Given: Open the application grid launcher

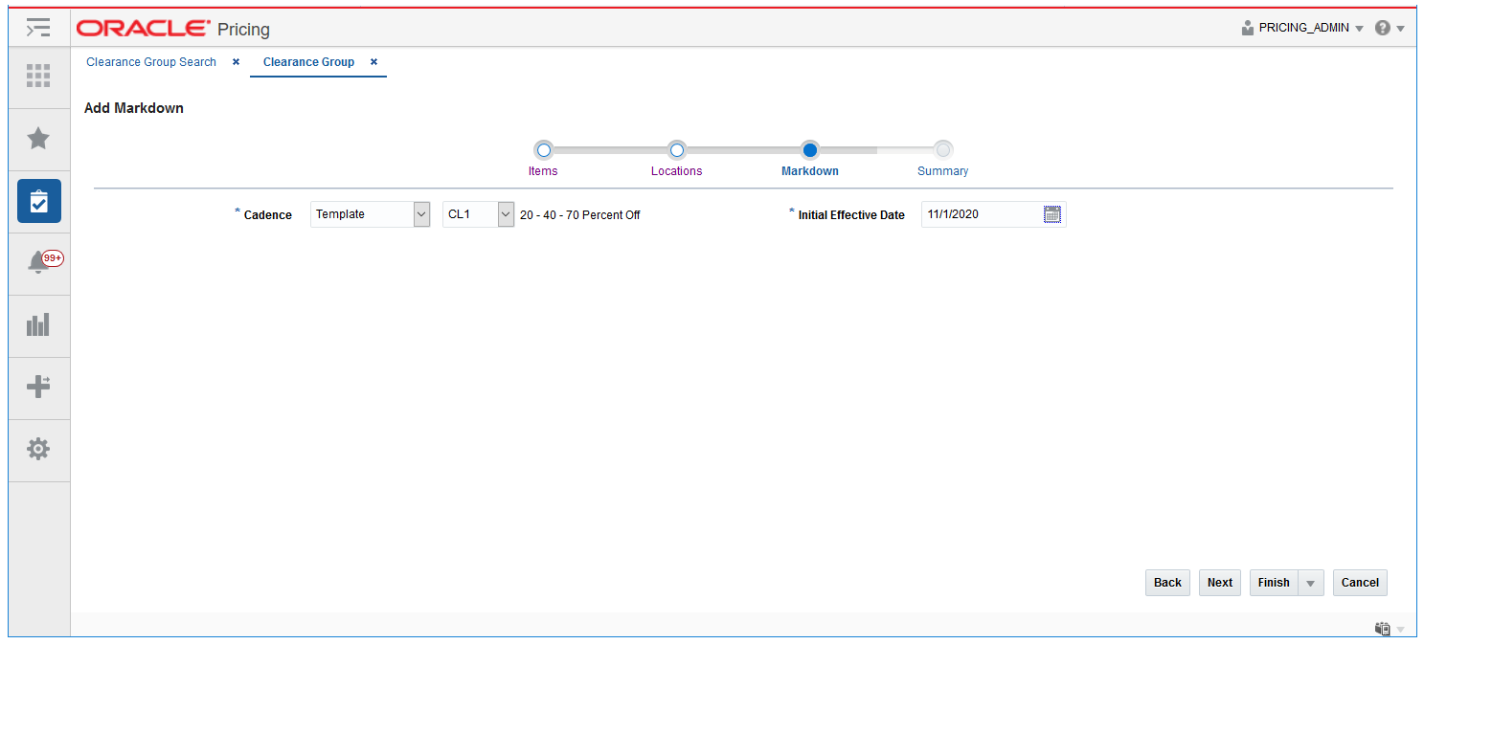Looking at the screenshot, I should tap(38, 77).
